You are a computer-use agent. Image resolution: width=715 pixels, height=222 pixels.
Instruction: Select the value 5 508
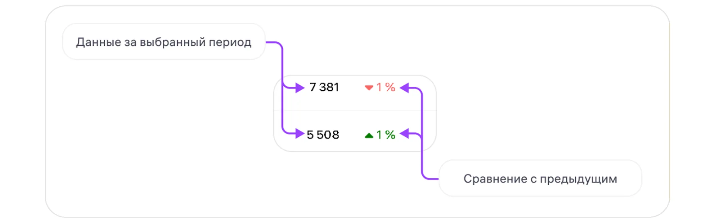point(323,135)
